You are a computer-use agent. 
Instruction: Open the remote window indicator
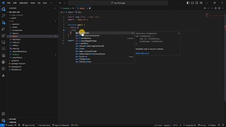pos(2,125)
